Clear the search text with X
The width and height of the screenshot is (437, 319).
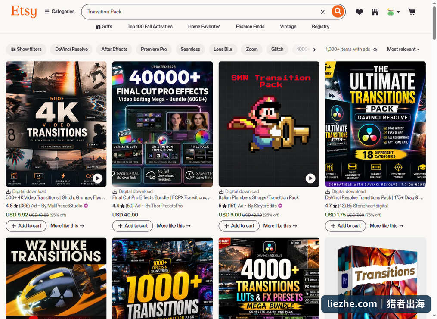pos(322,12)
